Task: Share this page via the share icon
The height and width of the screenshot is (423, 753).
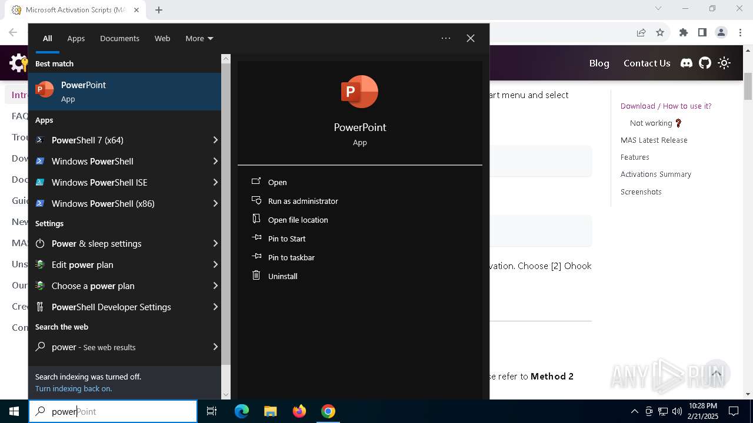Action: click(641, 32)
